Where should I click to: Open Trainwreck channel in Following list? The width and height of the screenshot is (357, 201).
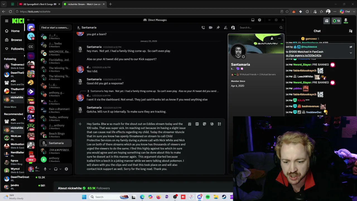(x=14, y=66)
